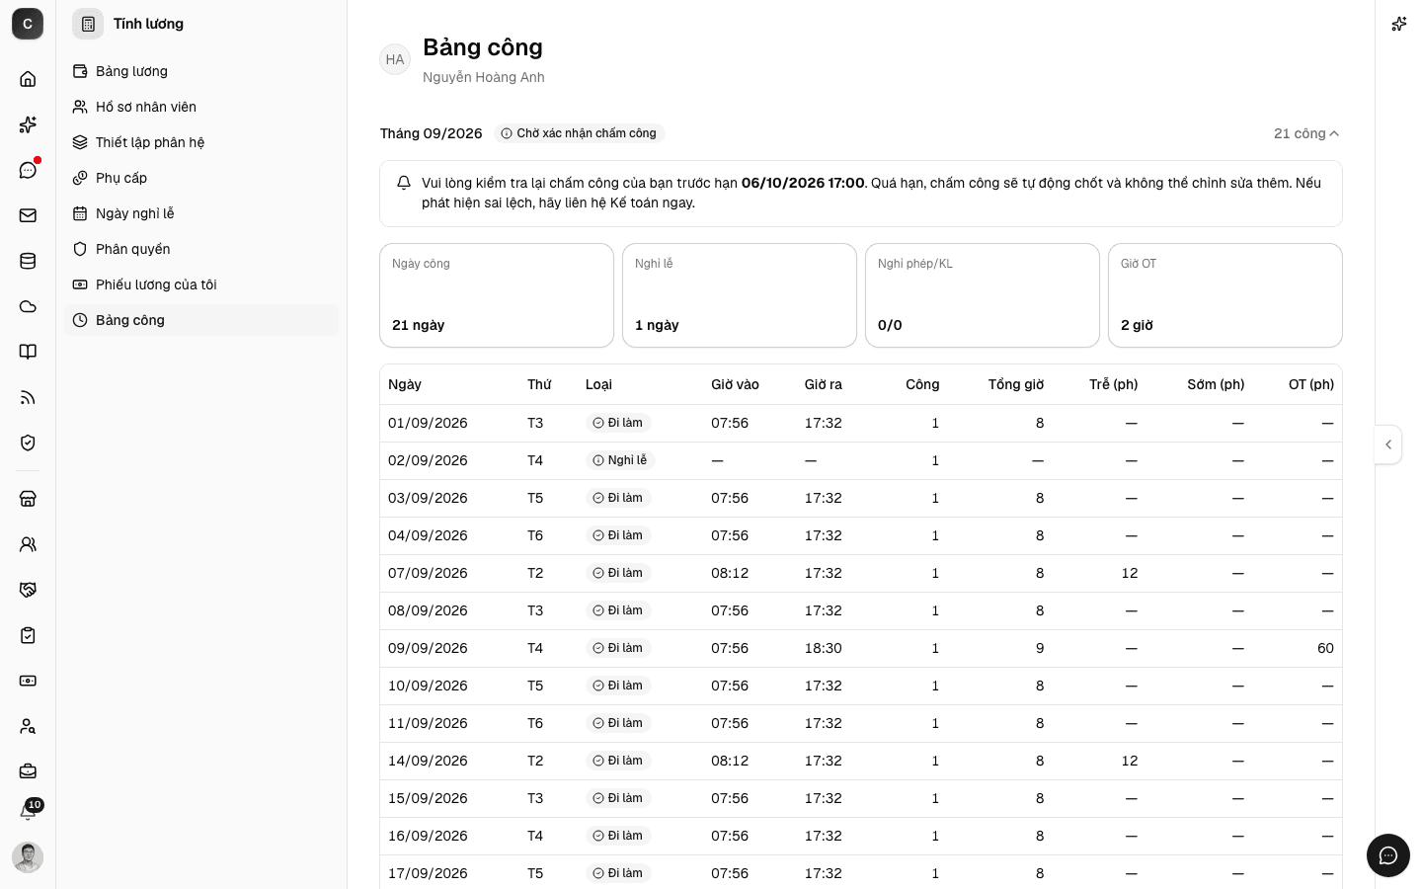Open the shield check icon in the left rail

coord(28,443)
